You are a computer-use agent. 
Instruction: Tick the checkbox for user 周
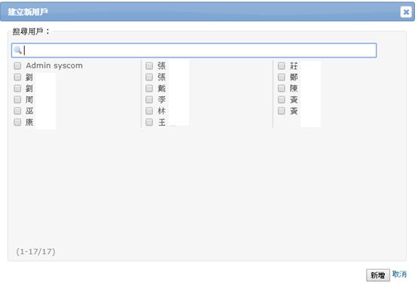point(17,100)
